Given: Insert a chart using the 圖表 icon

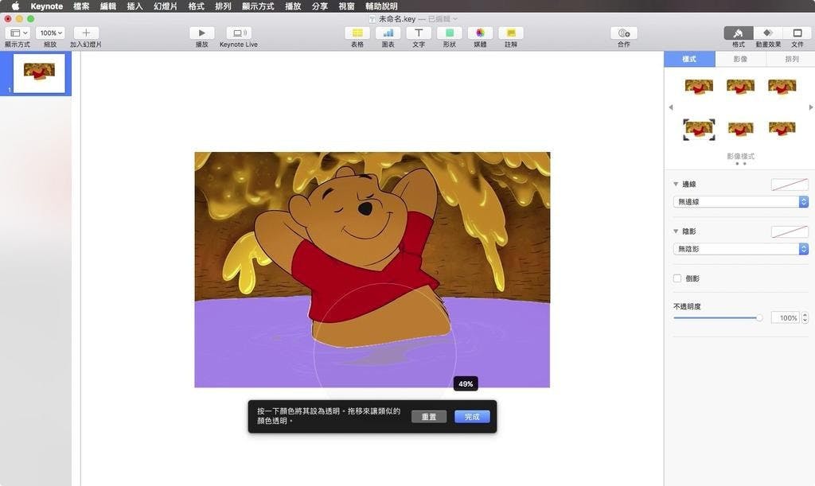Looking at the screenshot, I should point(388,33).
